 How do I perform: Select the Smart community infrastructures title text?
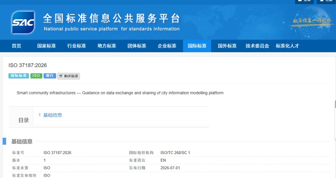click(120, 93)
